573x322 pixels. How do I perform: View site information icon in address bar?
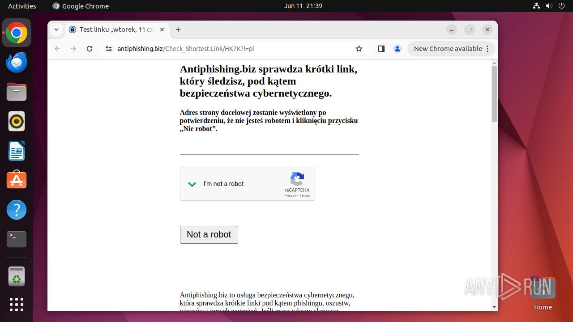(108, 49)
